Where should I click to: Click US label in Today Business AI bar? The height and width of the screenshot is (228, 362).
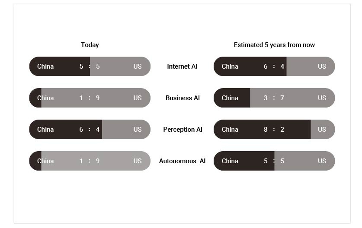click(138, 98)
